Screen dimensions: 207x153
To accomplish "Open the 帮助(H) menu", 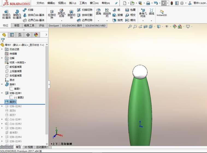I will [106, 3].
